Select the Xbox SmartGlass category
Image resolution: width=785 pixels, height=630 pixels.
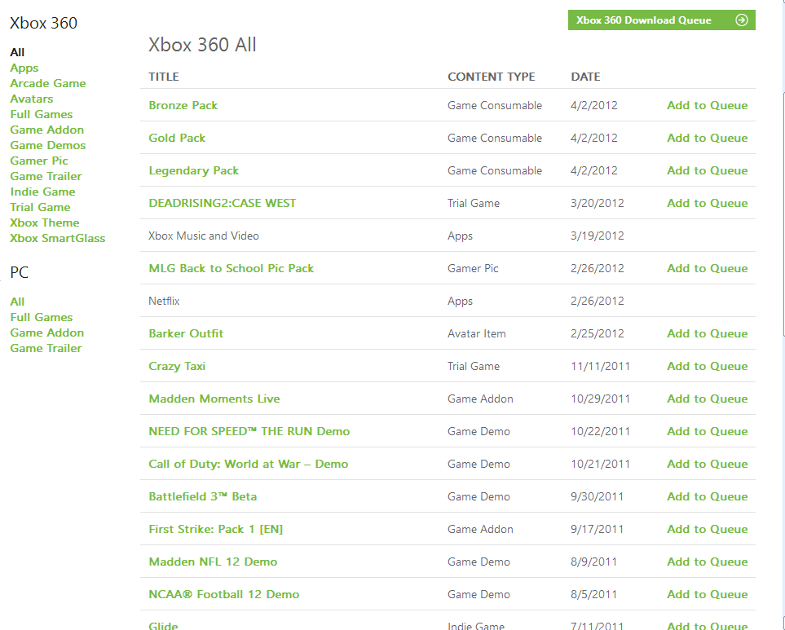(58, 238)
